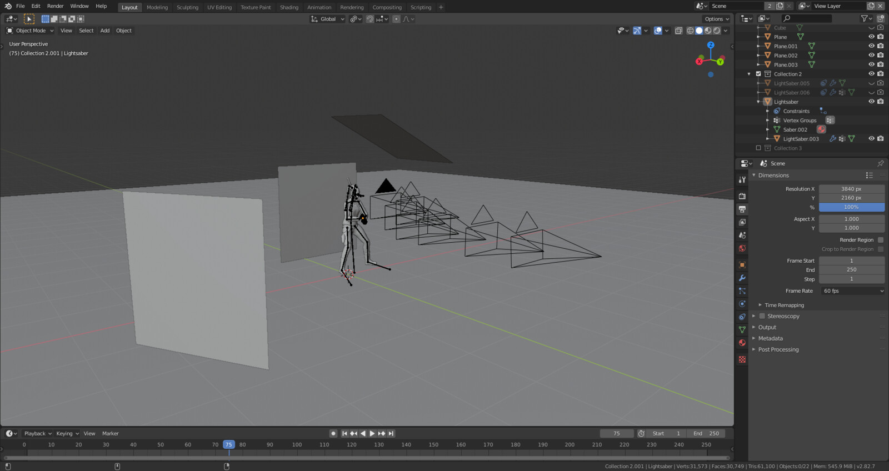Viewport: 889px width, 471px height.
Task: Enable the Render Region checkbox
Action: (x=881, y=240)
